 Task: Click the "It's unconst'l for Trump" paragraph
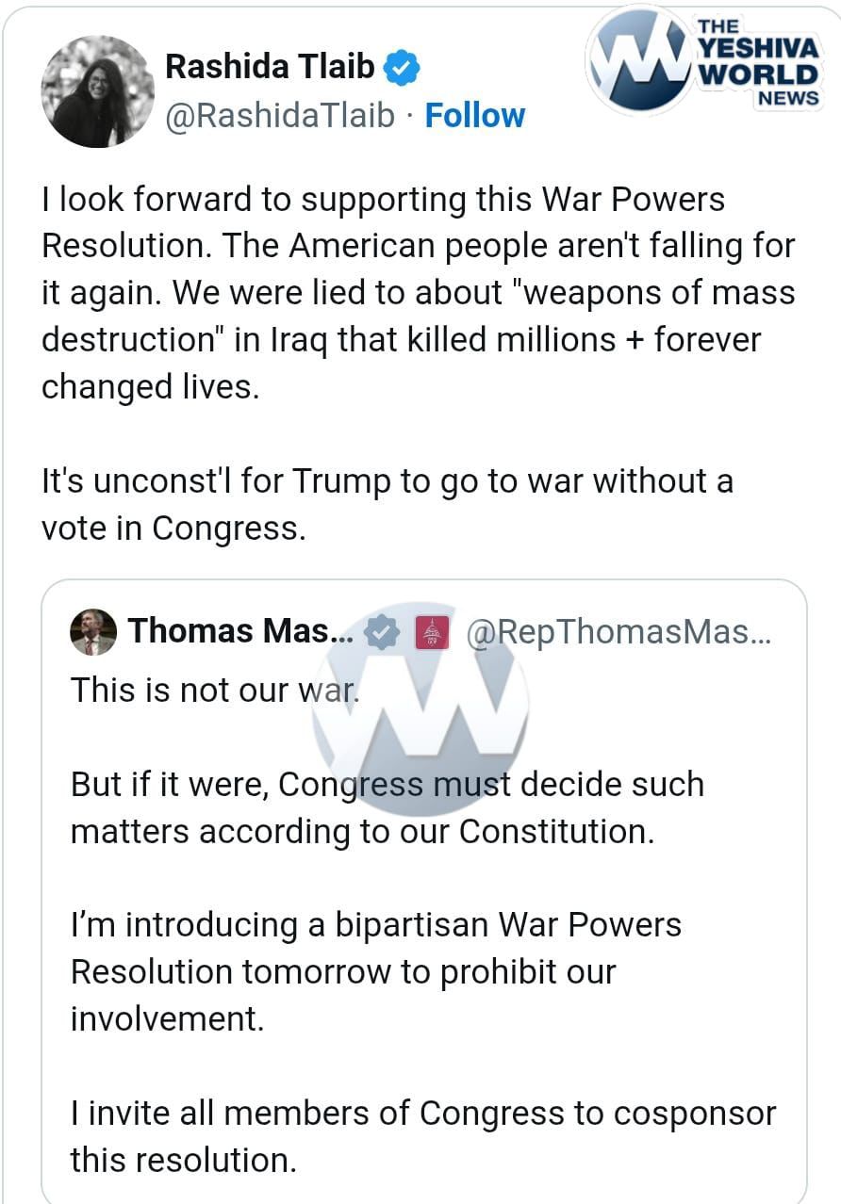387,504
